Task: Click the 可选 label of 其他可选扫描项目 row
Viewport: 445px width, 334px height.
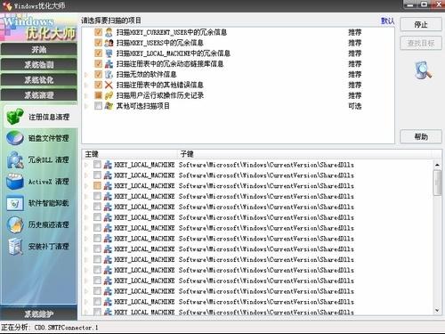Action: 355,106
